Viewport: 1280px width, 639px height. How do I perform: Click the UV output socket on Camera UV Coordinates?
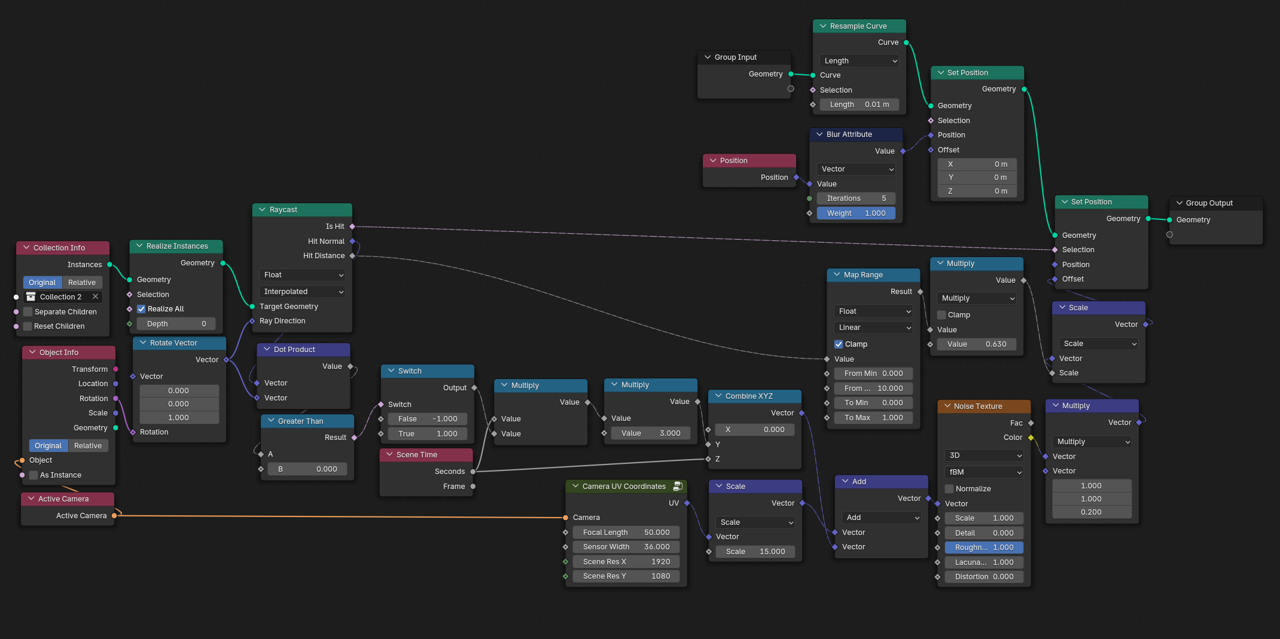(x=687, y=503)
